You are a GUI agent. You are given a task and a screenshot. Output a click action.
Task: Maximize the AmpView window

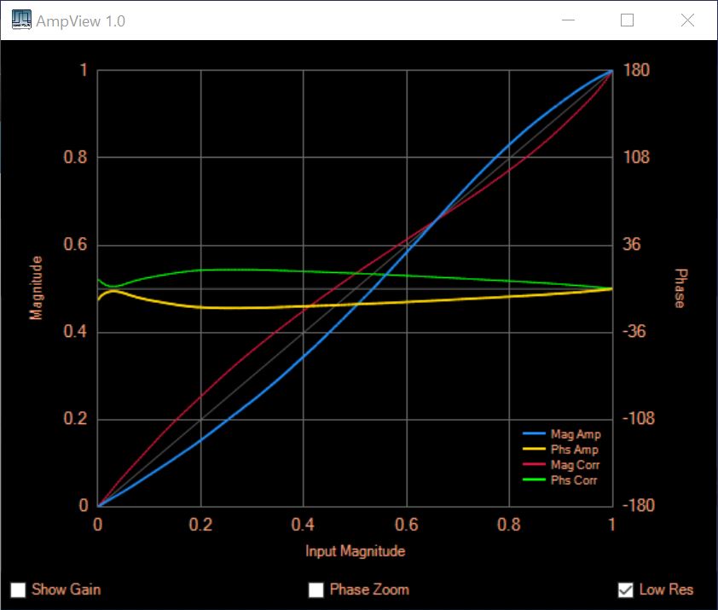[x=627, y=20]
